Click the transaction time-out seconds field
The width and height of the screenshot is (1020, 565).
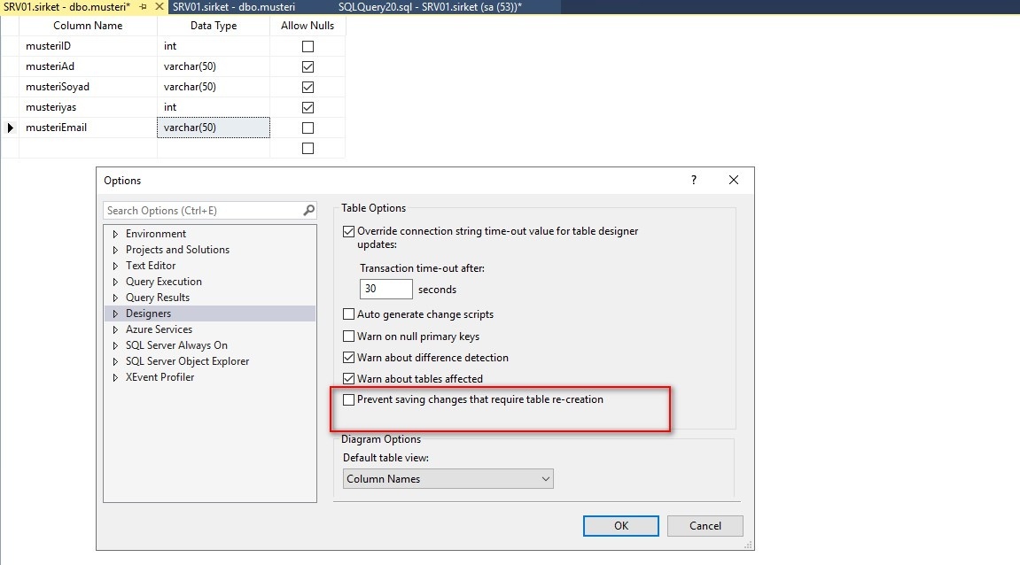[x=386, y=289]
